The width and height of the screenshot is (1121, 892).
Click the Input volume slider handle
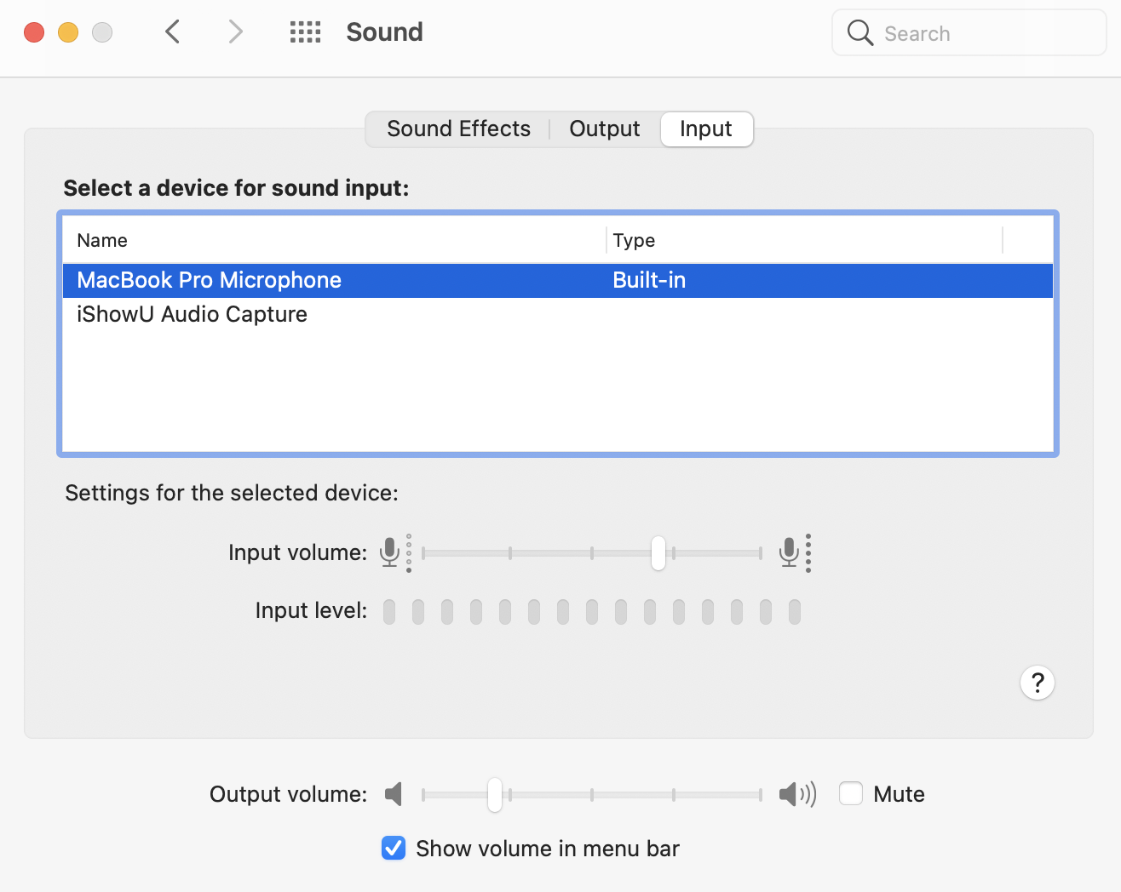(658, 553)
